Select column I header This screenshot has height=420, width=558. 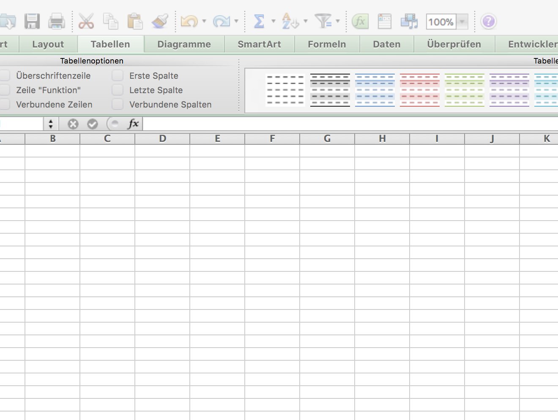437,139
